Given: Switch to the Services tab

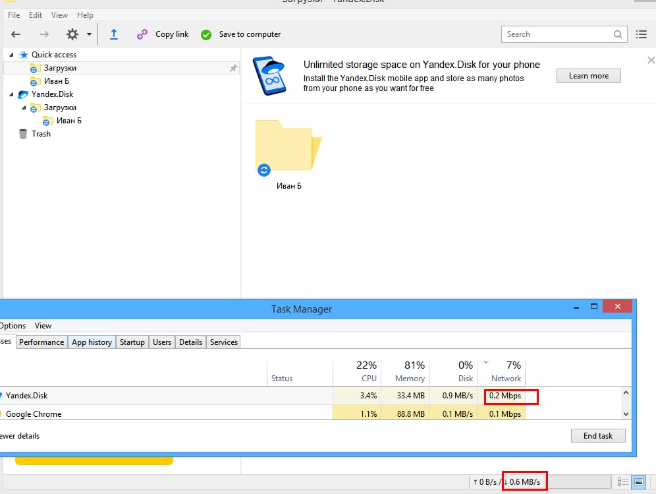Looking at the screenshot, I should pyautogui.click(x=224, y=342).
